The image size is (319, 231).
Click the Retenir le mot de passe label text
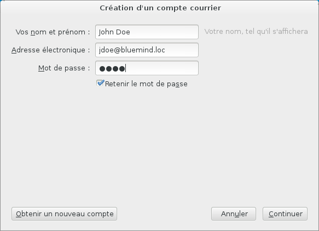click(x=146, y=84)
